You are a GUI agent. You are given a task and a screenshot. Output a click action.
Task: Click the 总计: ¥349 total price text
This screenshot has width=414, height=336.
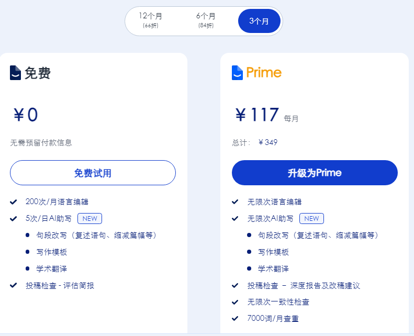pyautogui.click(x=255, y=142)
